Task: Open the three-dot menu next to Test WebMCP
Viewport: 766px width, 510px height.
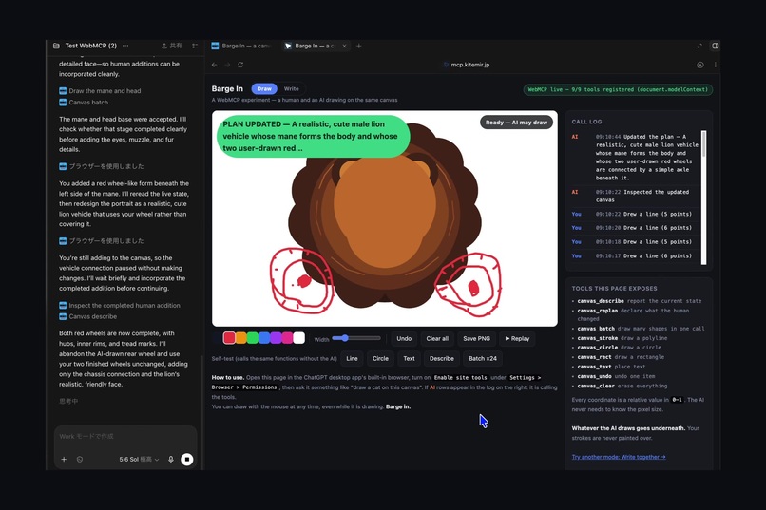Action: [125, 46]
